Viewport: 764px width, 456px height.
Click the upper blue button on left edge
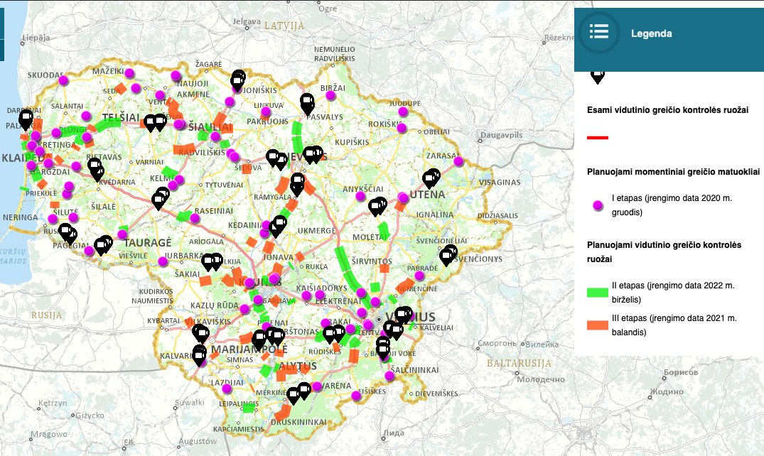pyautogui.click(x=1, y=26)
